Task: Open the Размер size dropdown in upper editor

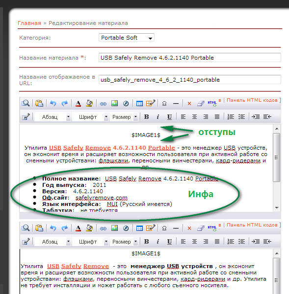Action: (124, 117)
